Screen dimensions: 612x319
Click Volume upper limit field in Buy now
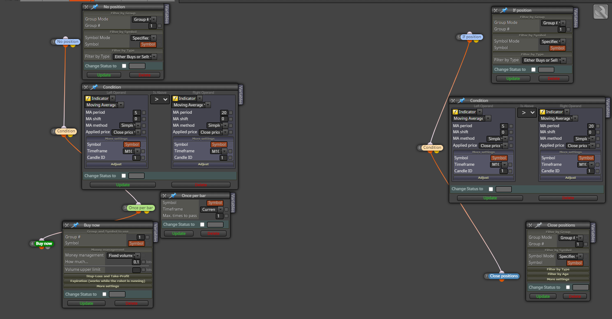coord(136,270)
